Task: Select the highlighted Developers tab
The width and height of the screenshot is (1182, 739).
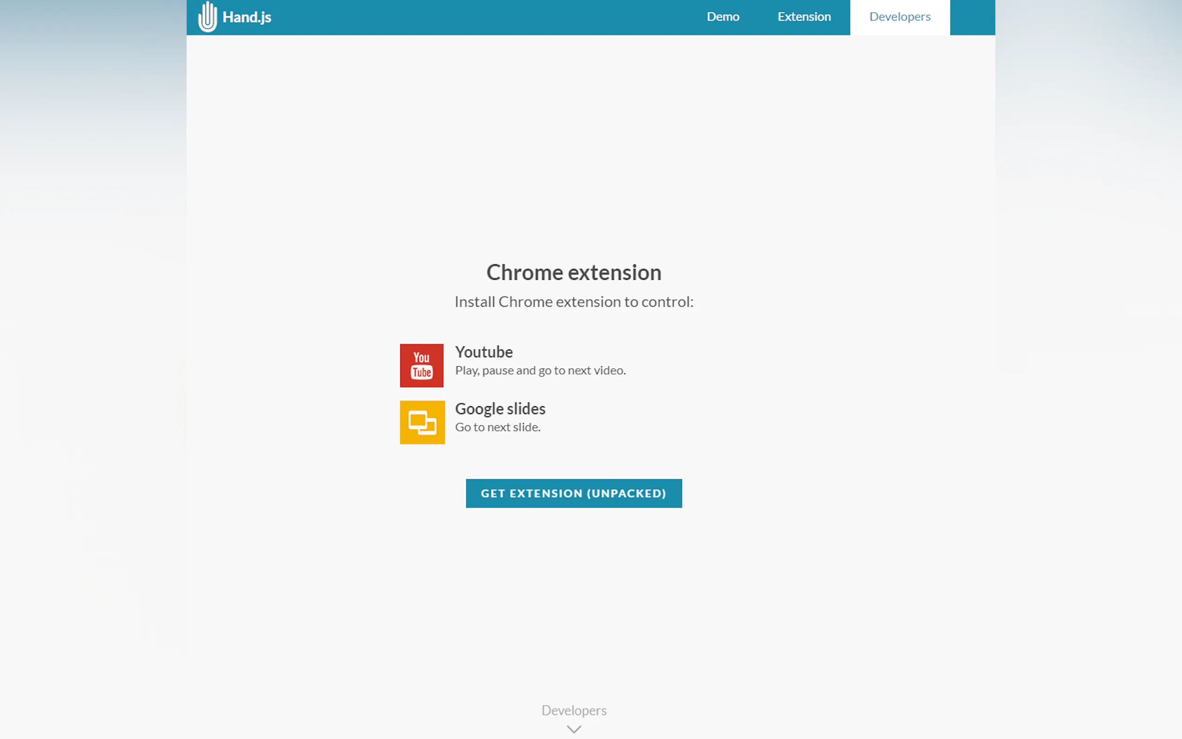Action: (900, 17)
